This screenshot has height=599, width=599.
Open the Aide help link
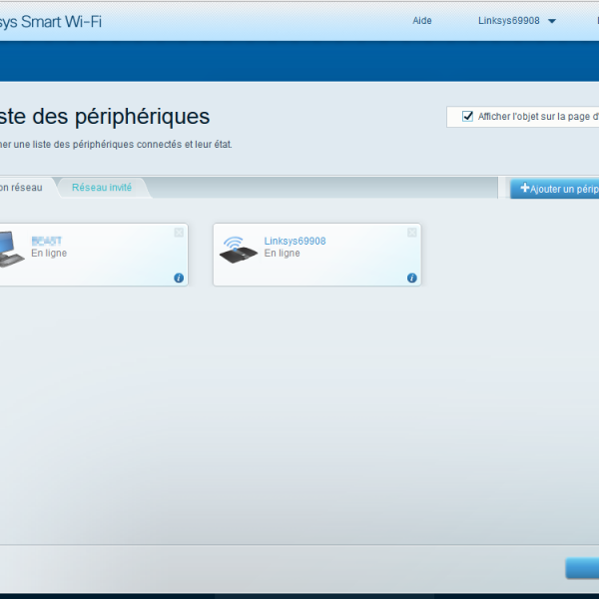422,21
